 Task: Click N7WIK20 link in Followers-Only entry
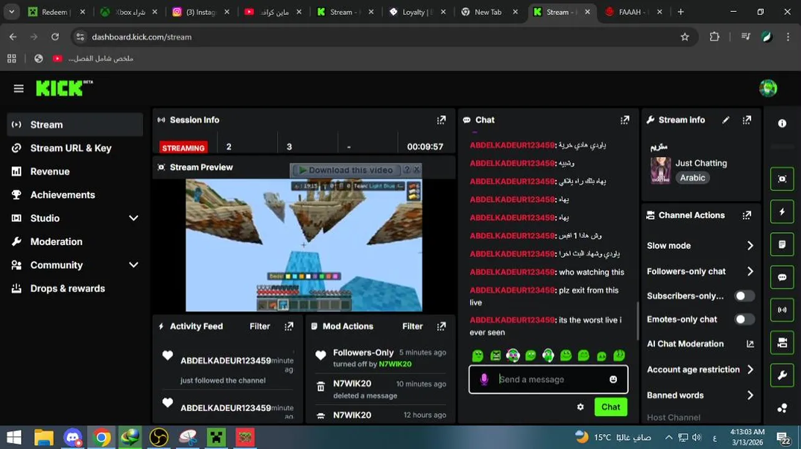pos(395,364)
